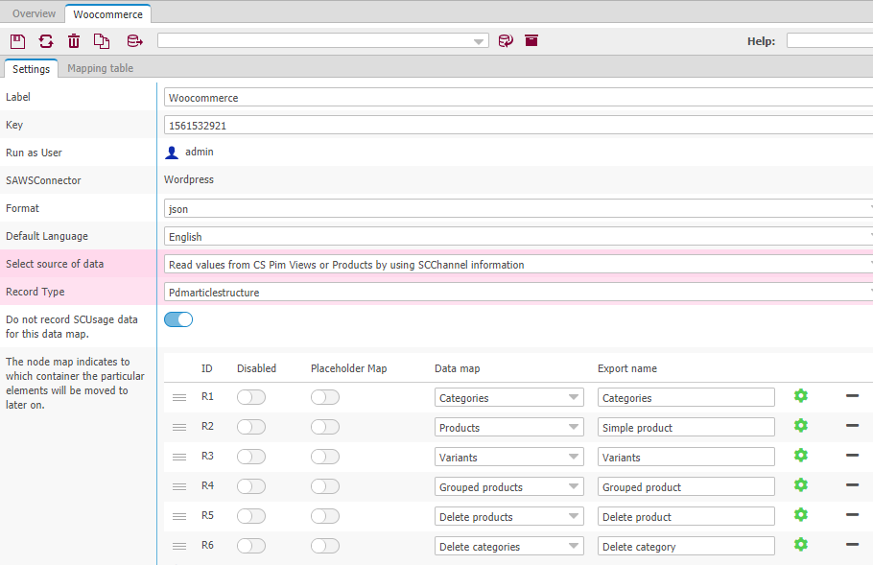
Task: Open the Delete categories data map dropdown
Action: [508, 546]
